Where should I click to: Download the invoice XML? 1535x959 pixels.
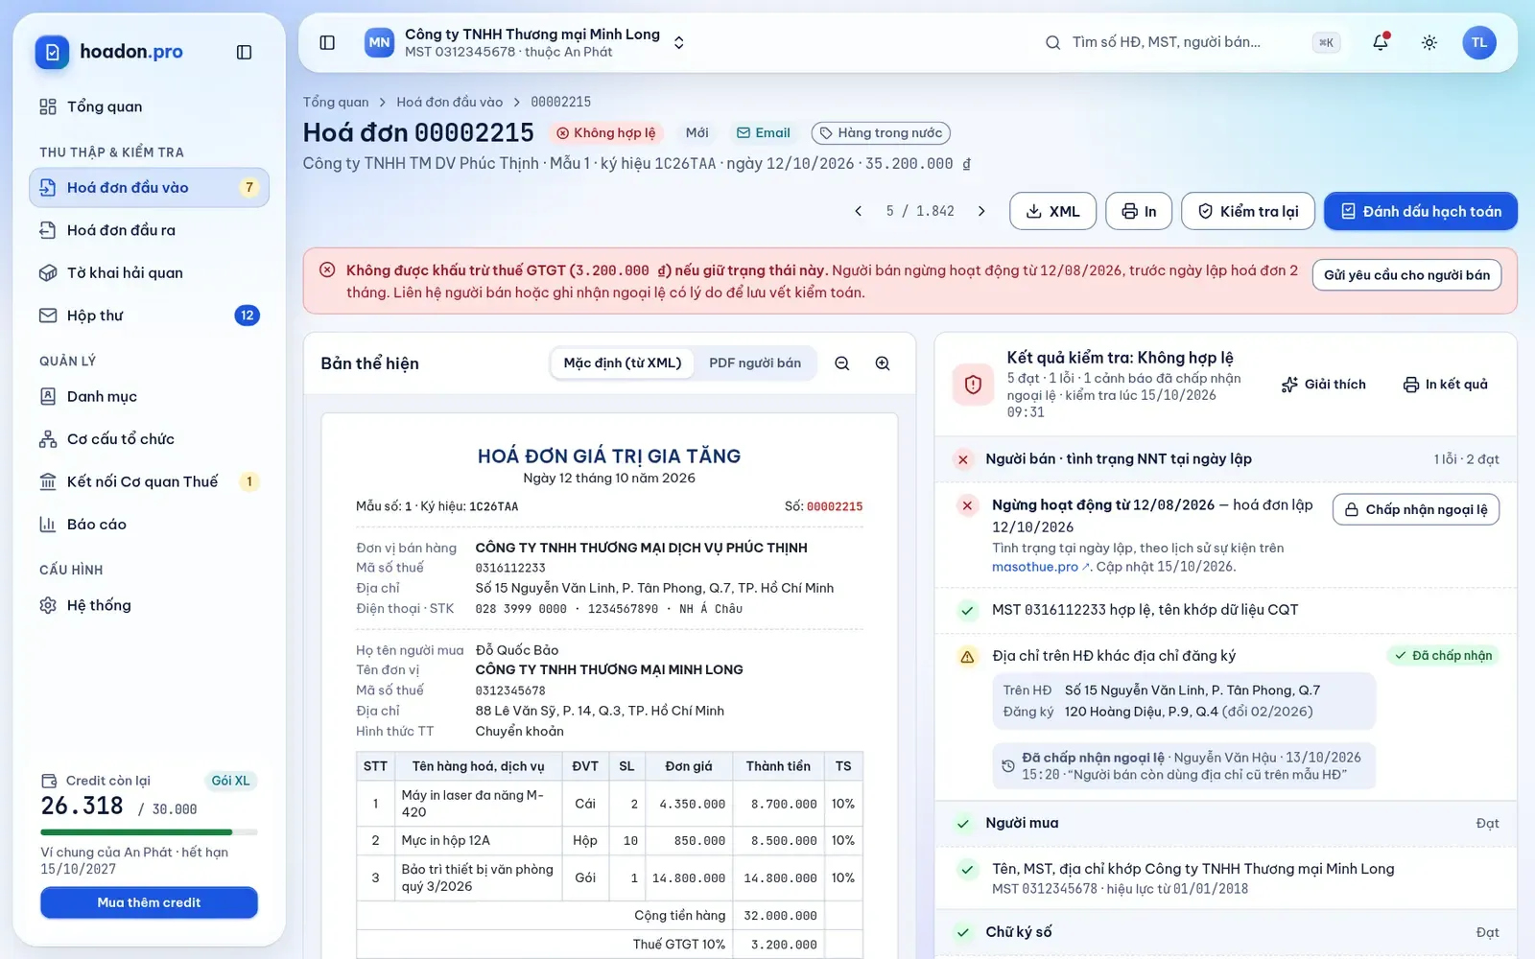tap(1052, 211)
